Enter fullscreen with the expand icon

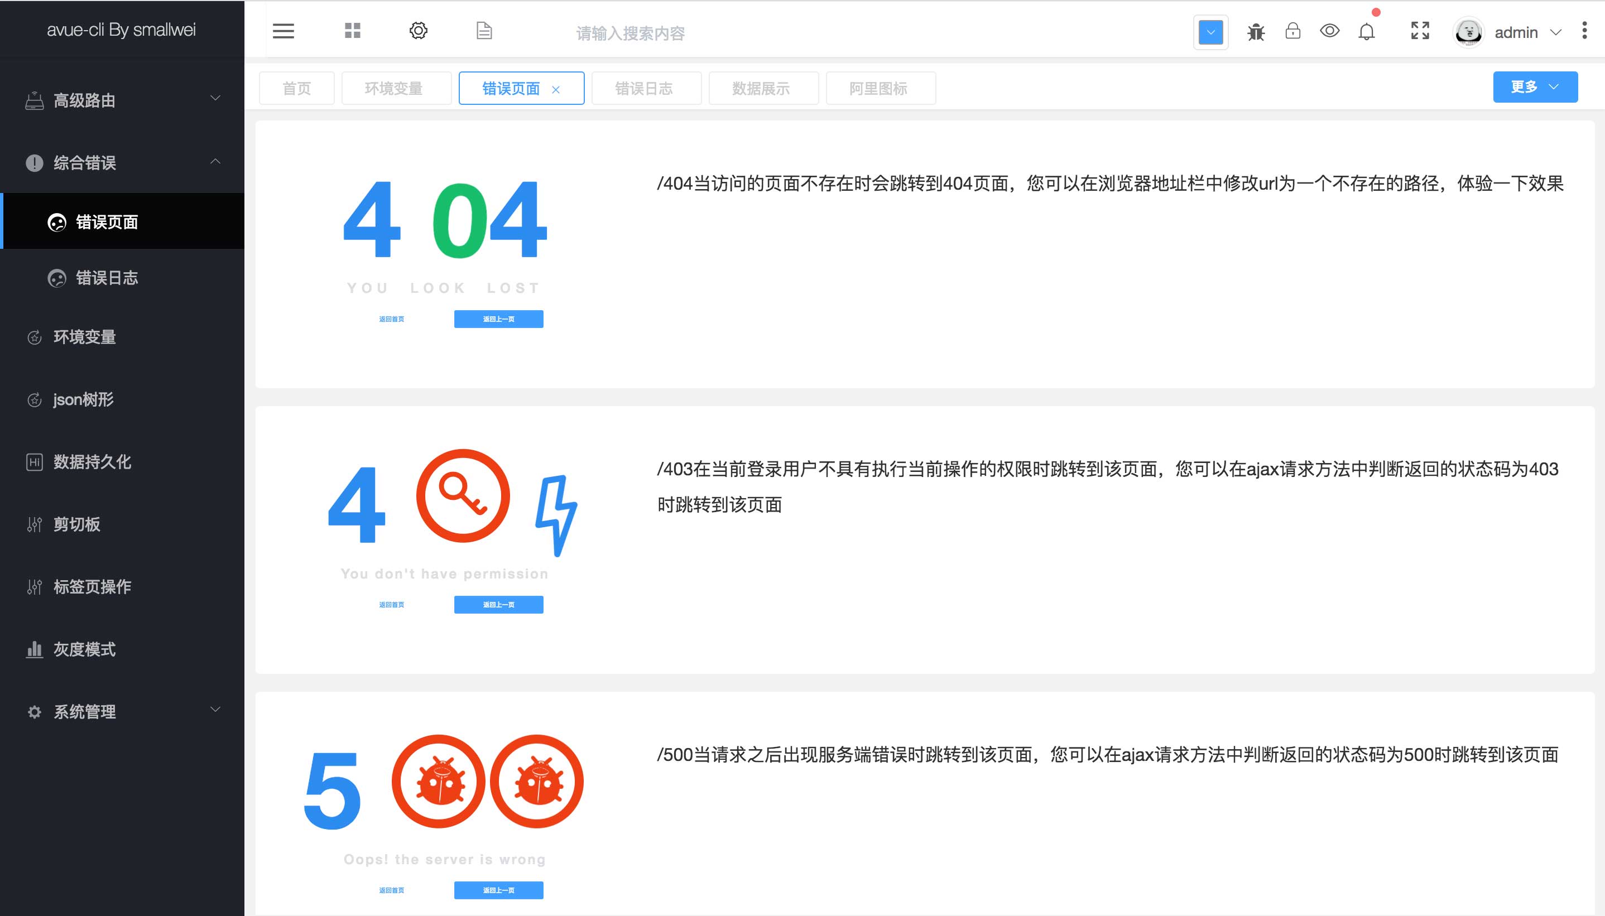pyautogui.click(x=1420, y=31)
